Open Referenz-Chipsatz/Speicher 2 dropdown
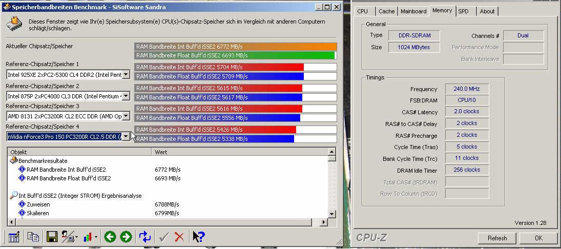 point(126,96)
